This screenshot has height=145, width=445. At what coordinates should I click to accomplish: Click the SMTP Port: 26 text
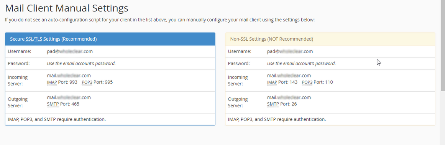coord(282,104)
